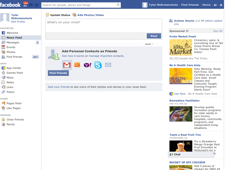
Task: Click the Family house icon
Action: click(3, 124)
